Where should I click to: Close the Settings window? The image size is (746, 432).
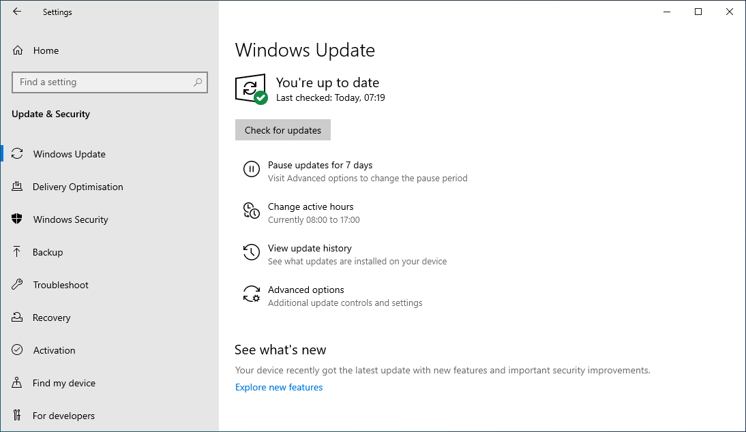(730, 12)
